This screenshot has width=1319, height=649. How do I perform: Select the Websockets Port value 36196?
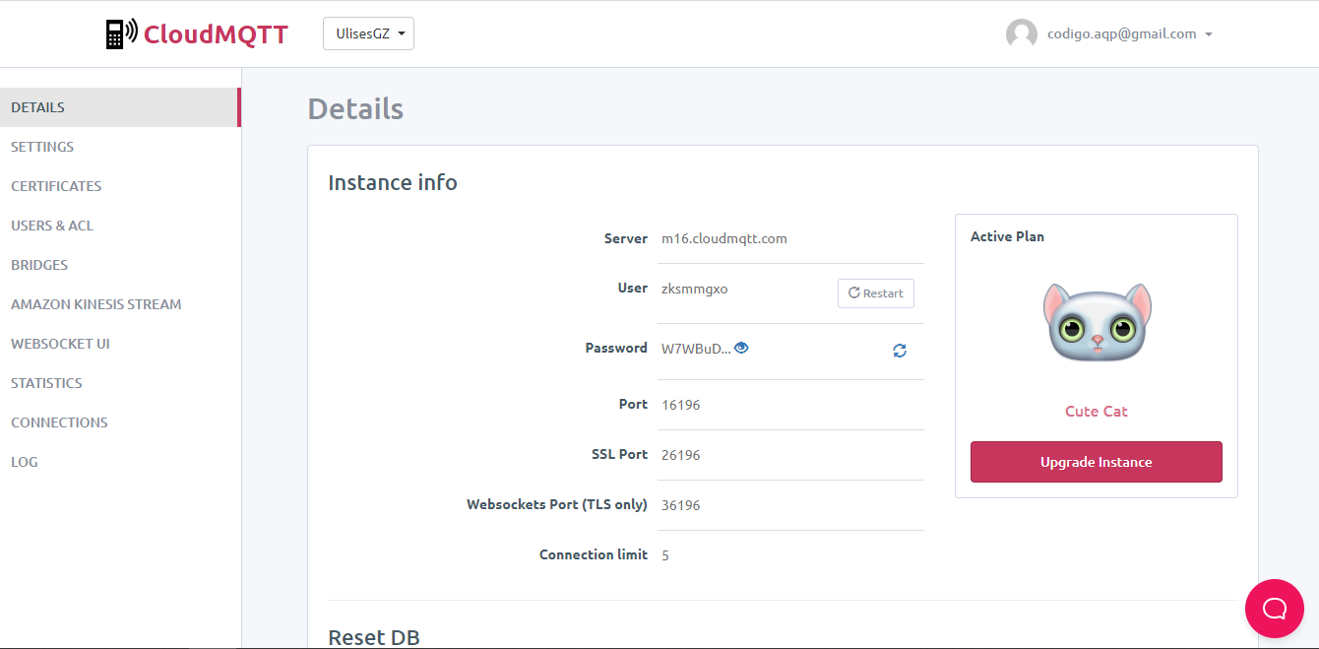pos(681,505)
